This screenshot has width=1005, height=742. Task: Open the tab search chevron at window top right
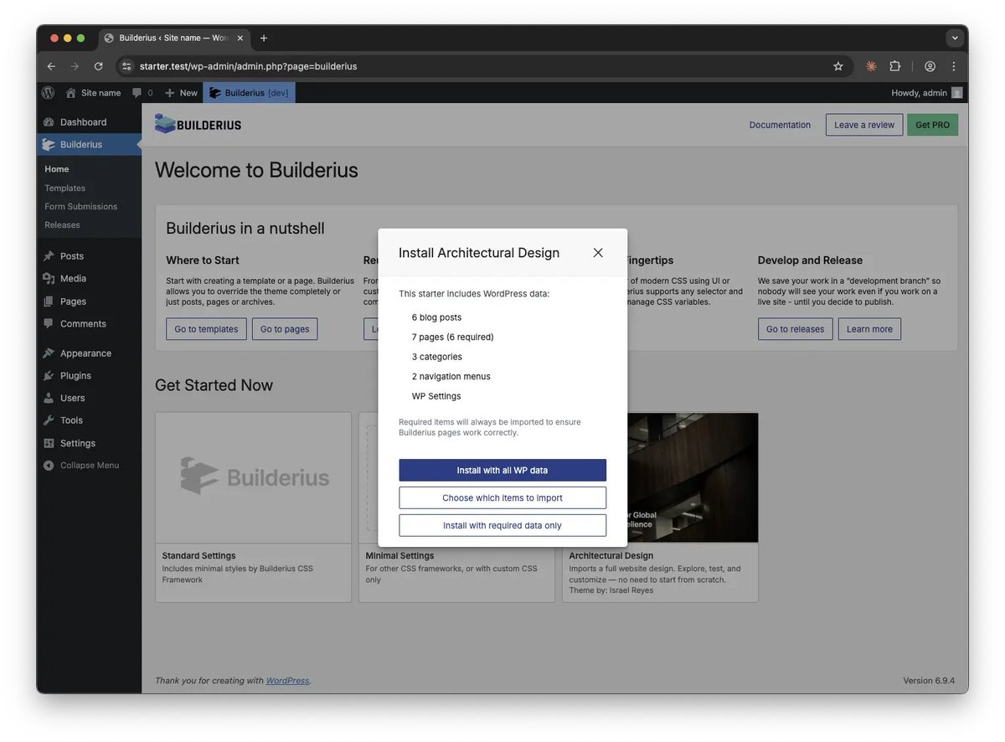coord(955,38)
